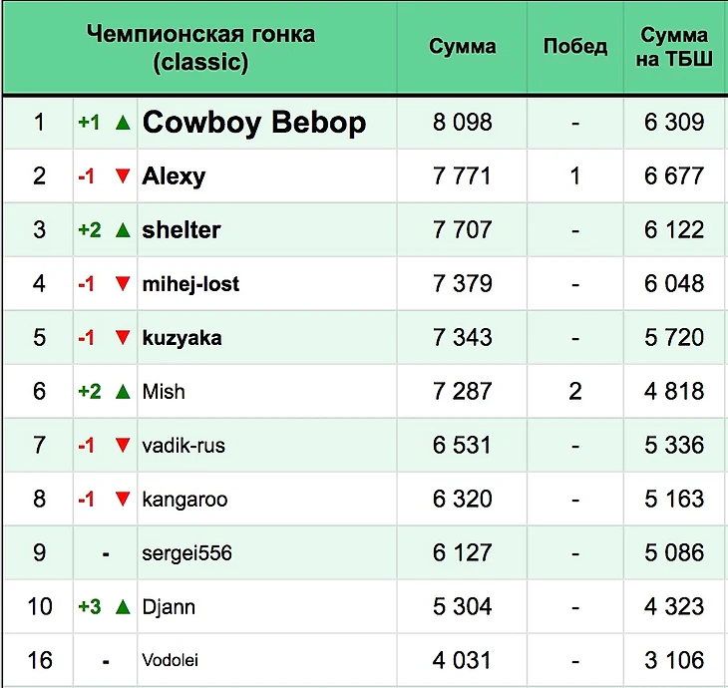Viewport: 728px width, 688px height.
Task: Click the green up arrow next to shelter
Action: pos(123,229)
